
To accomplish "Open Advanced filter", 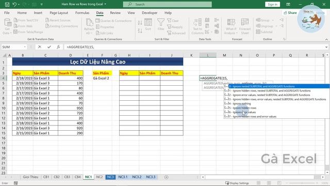I will 176,33.
